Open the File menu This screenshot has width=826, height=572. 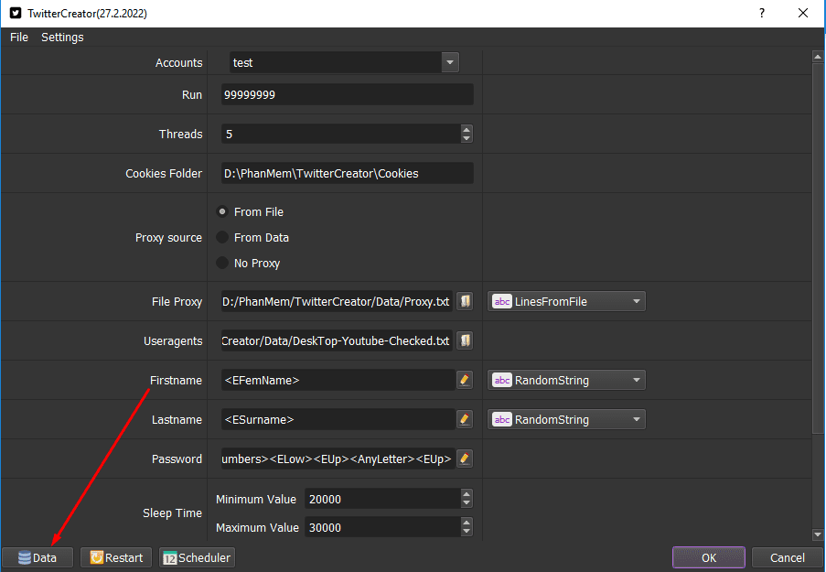tap(19, 37)
